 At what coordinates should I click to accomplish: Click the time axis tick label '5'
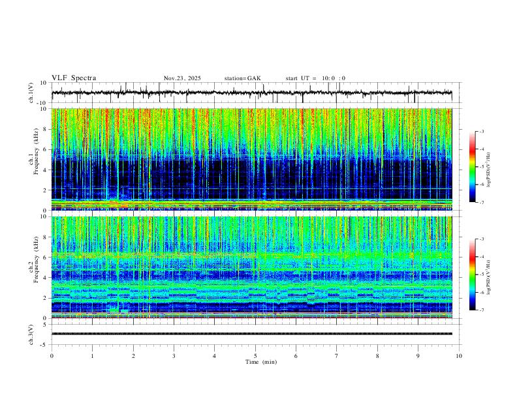pyautogui.click(x=255, y=356)
